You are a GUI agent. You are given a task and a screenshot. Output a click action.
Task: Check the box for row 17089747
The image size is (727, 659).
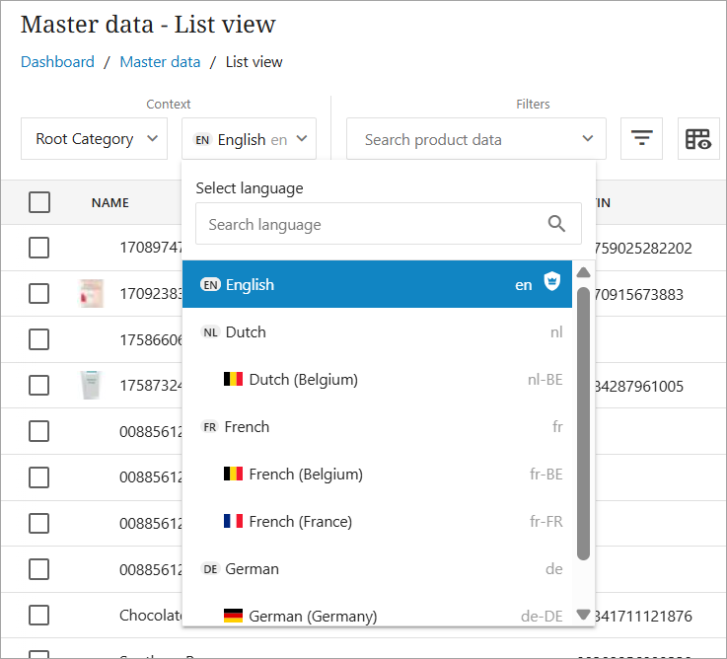pos(39,248)
